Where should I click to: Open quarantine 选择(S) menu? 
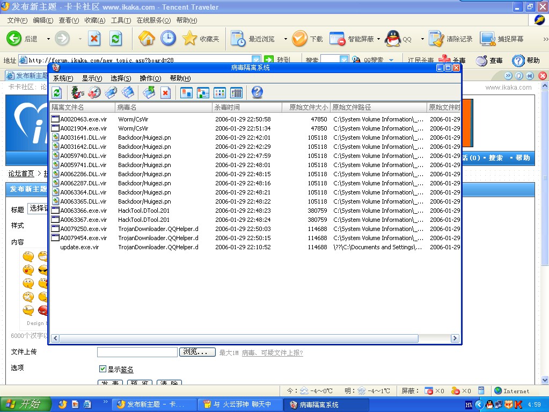[121, 78]
